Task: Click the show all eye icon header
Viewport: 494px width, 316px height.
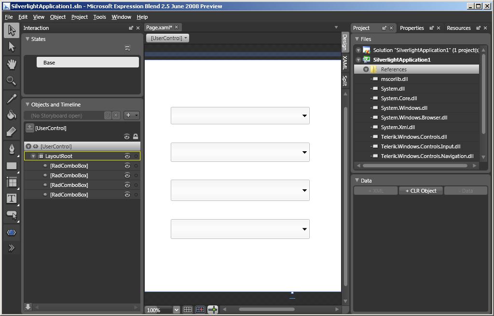Action: click(127, 137)
